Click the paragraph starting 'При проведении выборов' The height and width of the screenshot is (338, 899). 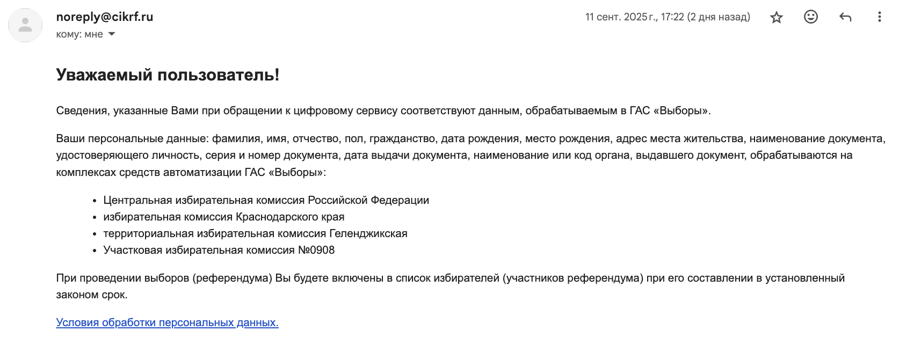click(x=450, y=278)
